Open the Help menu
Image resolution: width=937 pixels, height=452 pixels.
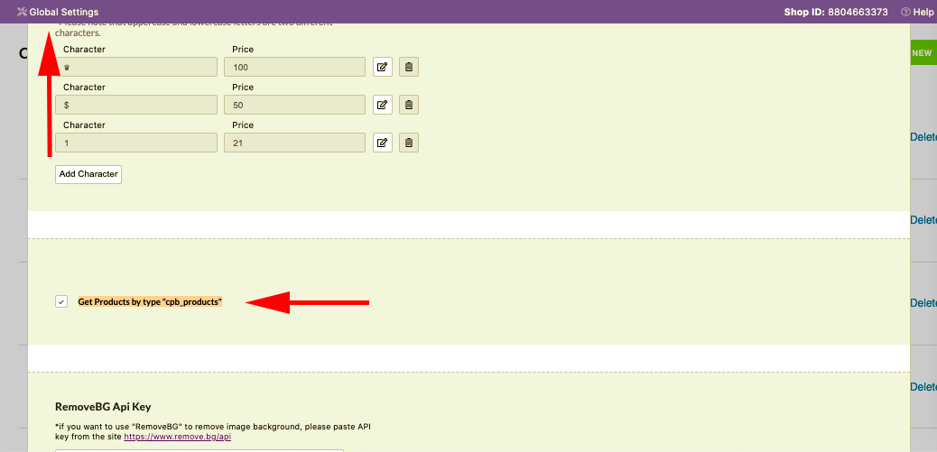[918, 12]
